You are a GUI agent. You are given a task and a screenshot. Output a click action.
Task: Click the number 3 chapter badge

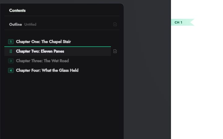point(11,61)
